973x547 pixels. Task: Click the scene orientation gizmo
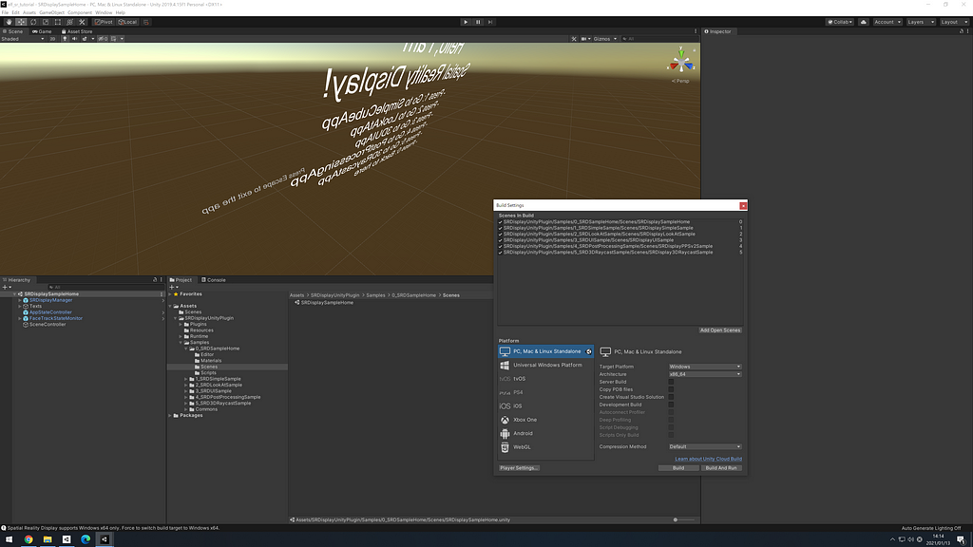pos(680,64)
